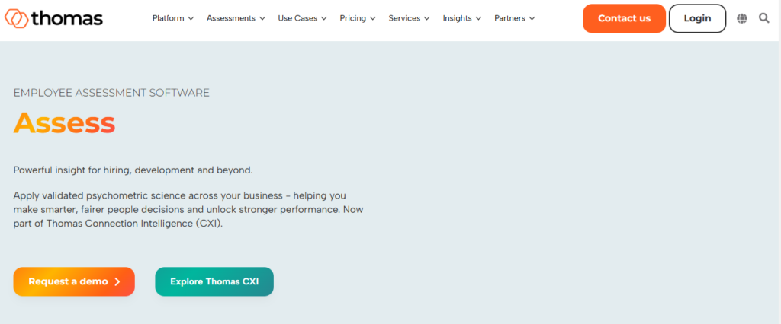The height and width of the screenshot is (324, 781).
Task: Click the arrow in Request a demo
Action: pos(117,281)
